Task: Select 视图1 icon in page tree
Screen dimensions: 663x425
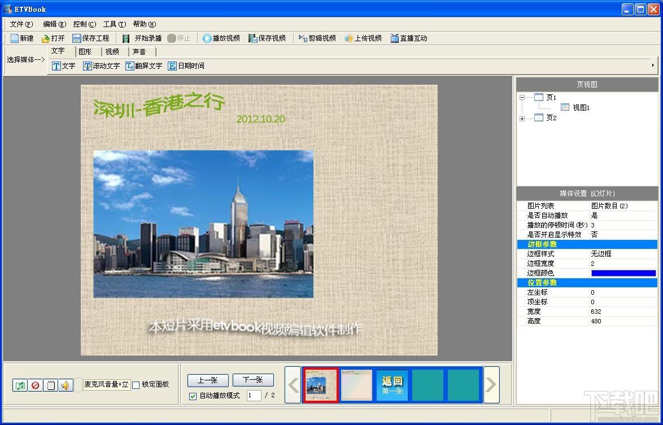Action: (565, 107)
